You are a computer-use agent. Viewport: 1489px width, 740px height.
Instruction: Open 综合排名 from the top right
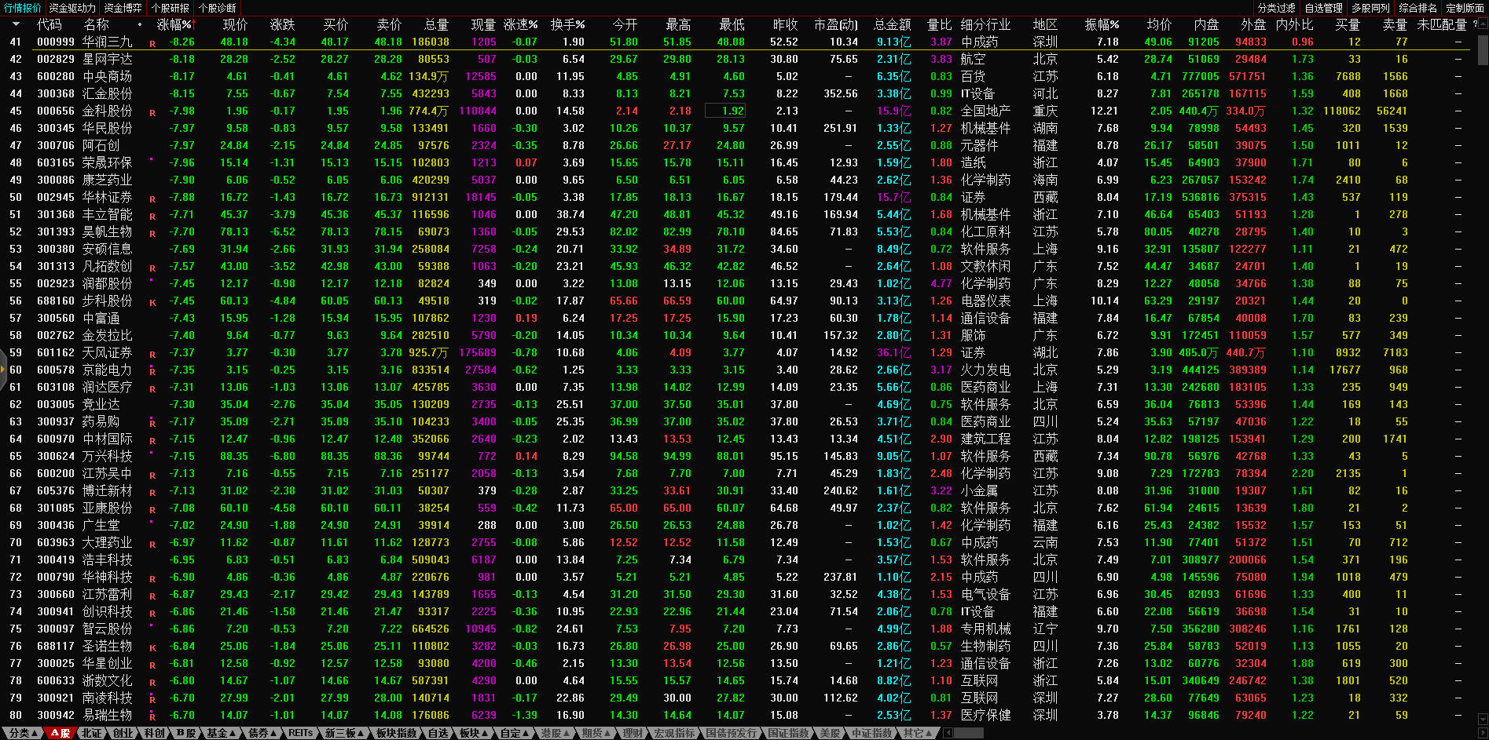(x=1418, y=8)
